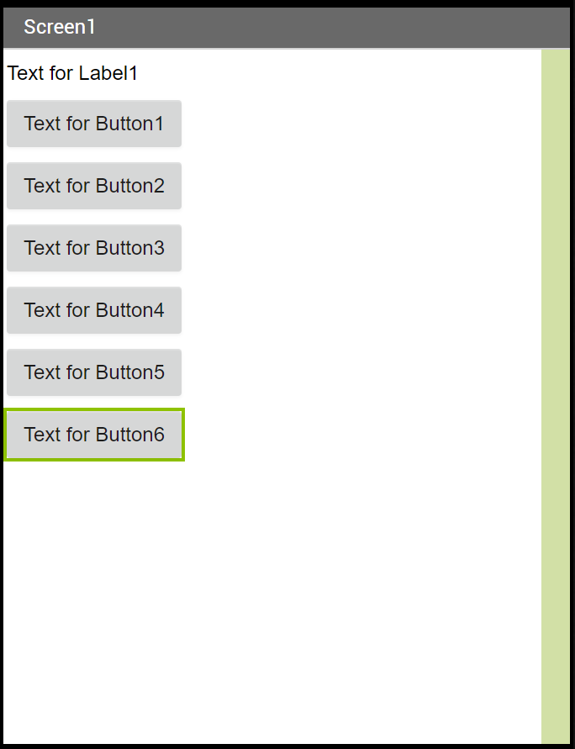The width and height of the screenshot is (575, 749).
Task: Select the first button under Label1
Action: 94,124
